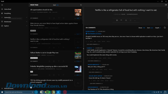Load more comments under 'Hurry the hell up'
The image size is (168, 94).
click(x=96, y=84)
